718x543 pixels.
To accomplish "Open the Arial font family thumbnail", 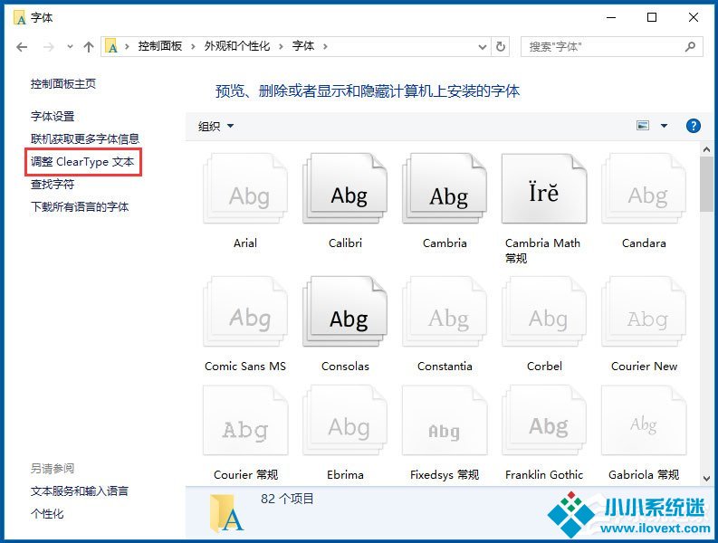I will pos(245,188).
